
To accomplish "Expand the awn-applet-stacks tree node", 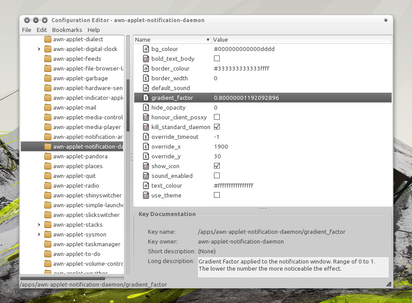I will click(x=39, y=224).
